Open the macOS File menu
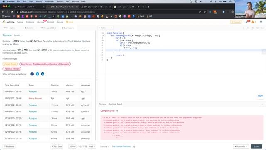Viewport: 266px width, 150px height. 18,2
